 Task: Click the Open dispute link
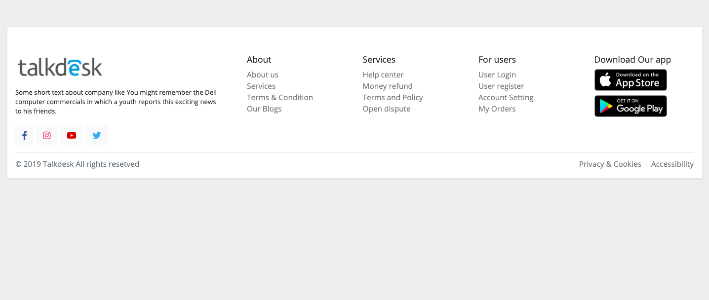(387, 109)
